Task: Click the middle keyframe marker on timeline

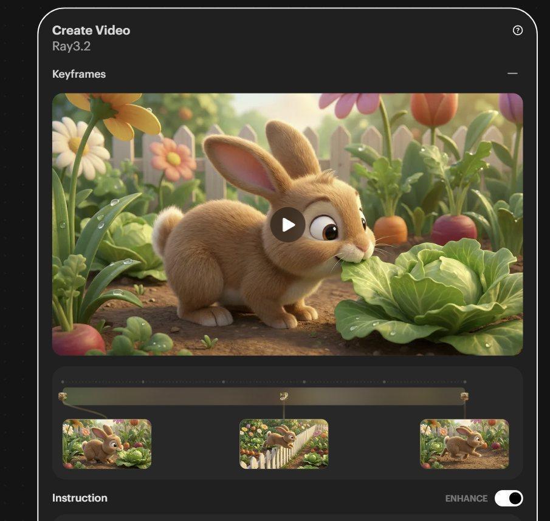Action: click(x=284, y=397)
